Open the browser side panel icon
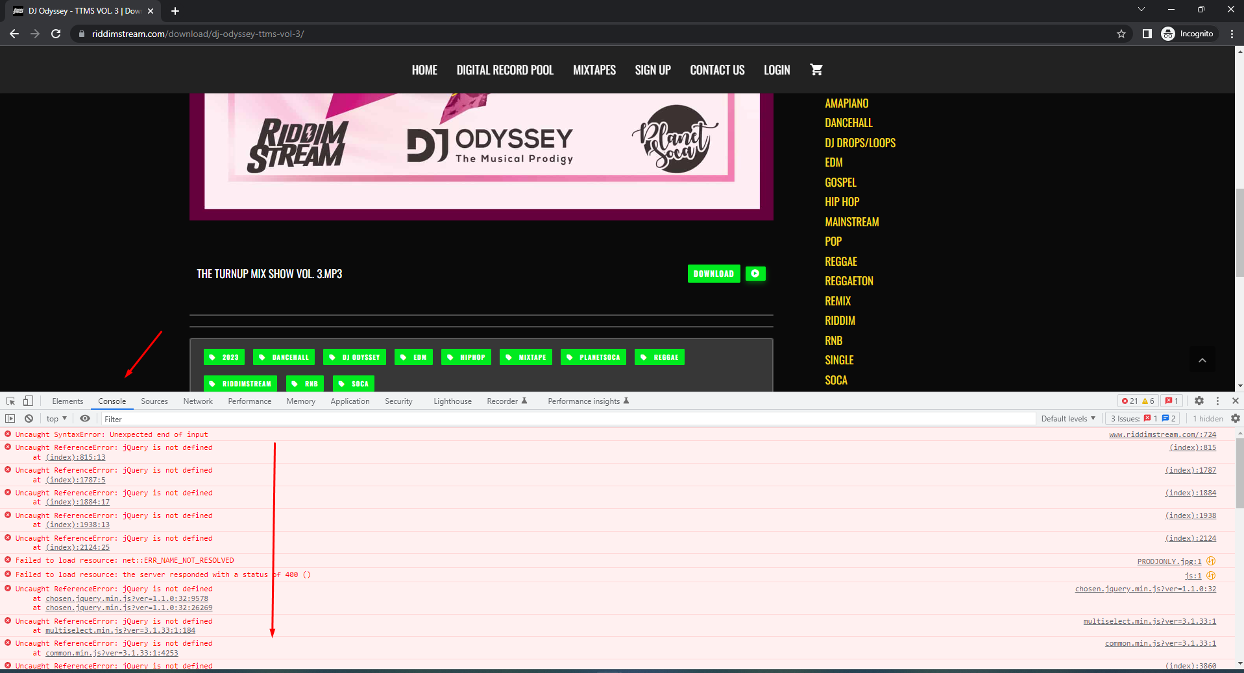Image resolution: width=1244 pixels, height=673 pixels. tap(1147, 34)
